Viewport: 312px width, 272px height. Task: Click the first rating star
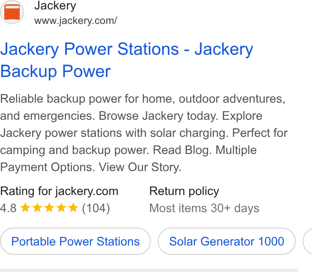coord(25,208)
